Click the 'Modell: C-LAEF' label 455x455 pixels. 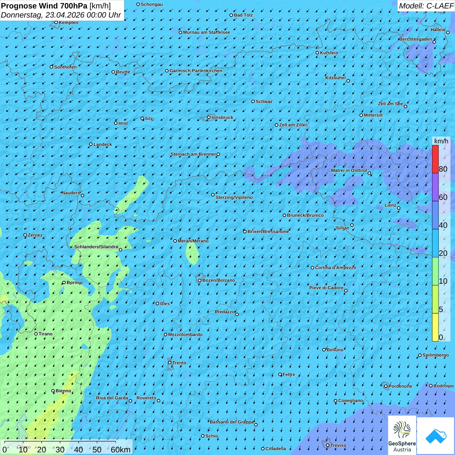(426, 6)
